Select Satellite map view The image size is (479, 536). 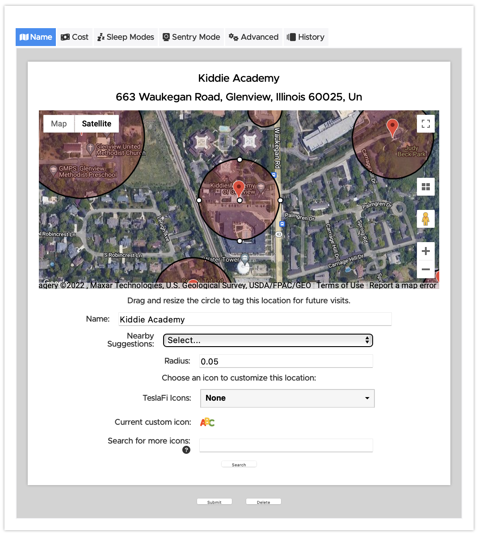[97, 124]
